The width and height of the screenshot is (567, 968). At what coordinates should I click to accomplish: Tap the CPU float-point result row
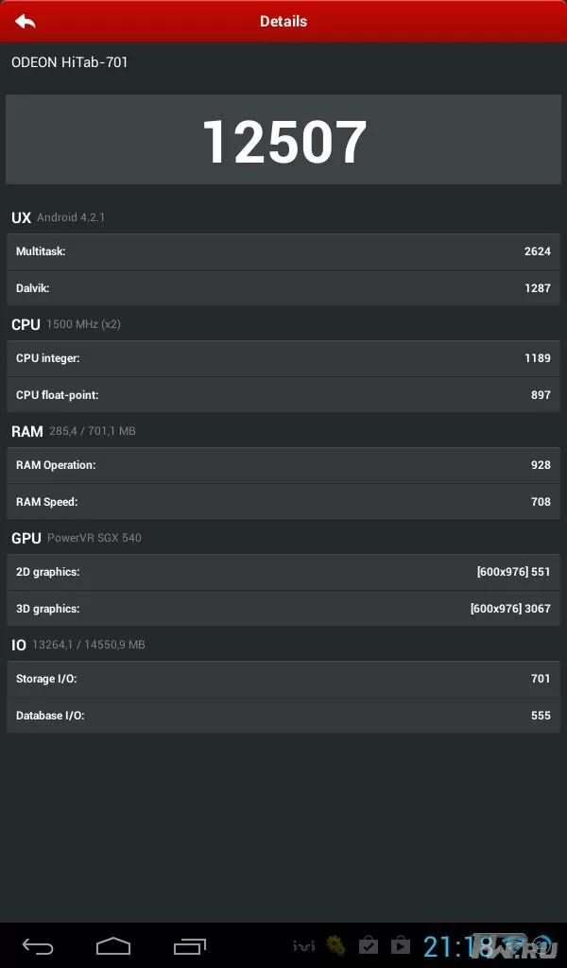[283, 395]
